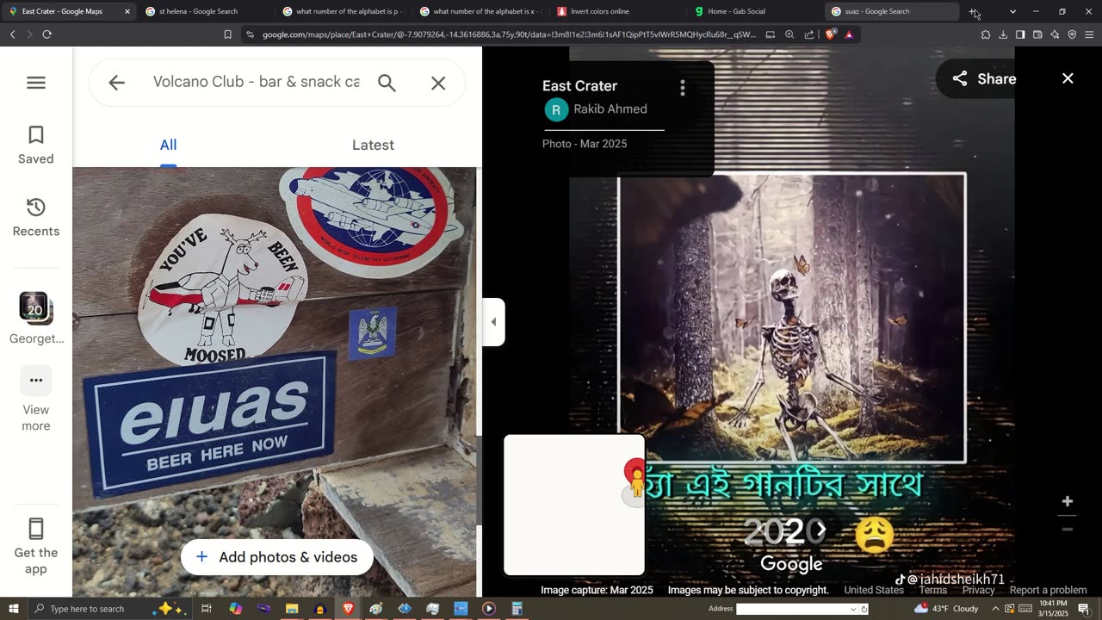The height and width of the screenshot is (620, 1102).
Task: Click the United States region link
Action: (874, 590)
